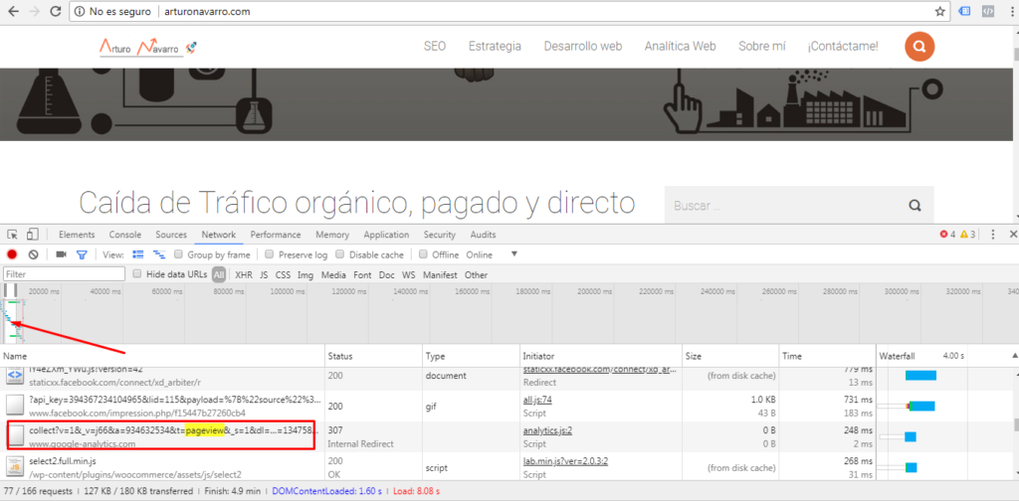Filter requests by Img type
Image resolution: width=1019 pixels, height=501 pixels.
click(x=306, y=274)
